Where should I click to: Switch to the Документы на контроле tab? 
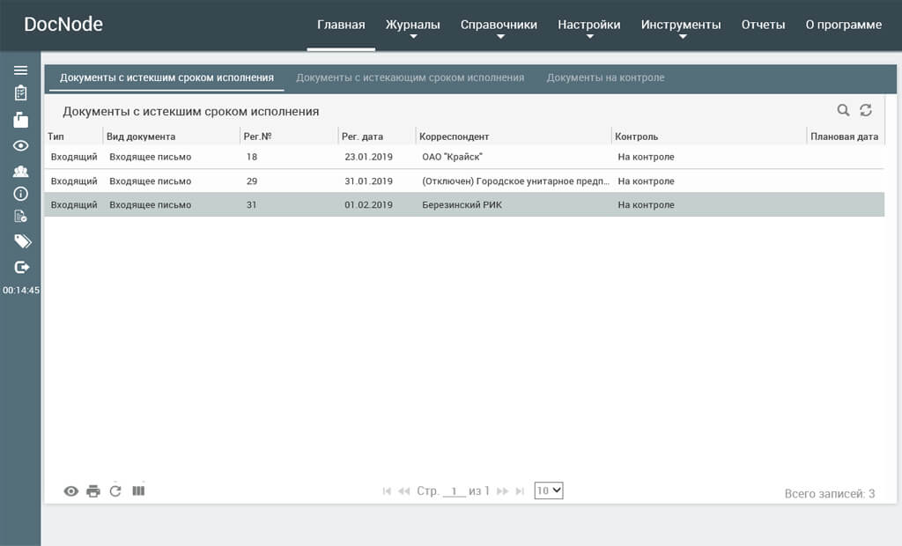coord(605,77)
